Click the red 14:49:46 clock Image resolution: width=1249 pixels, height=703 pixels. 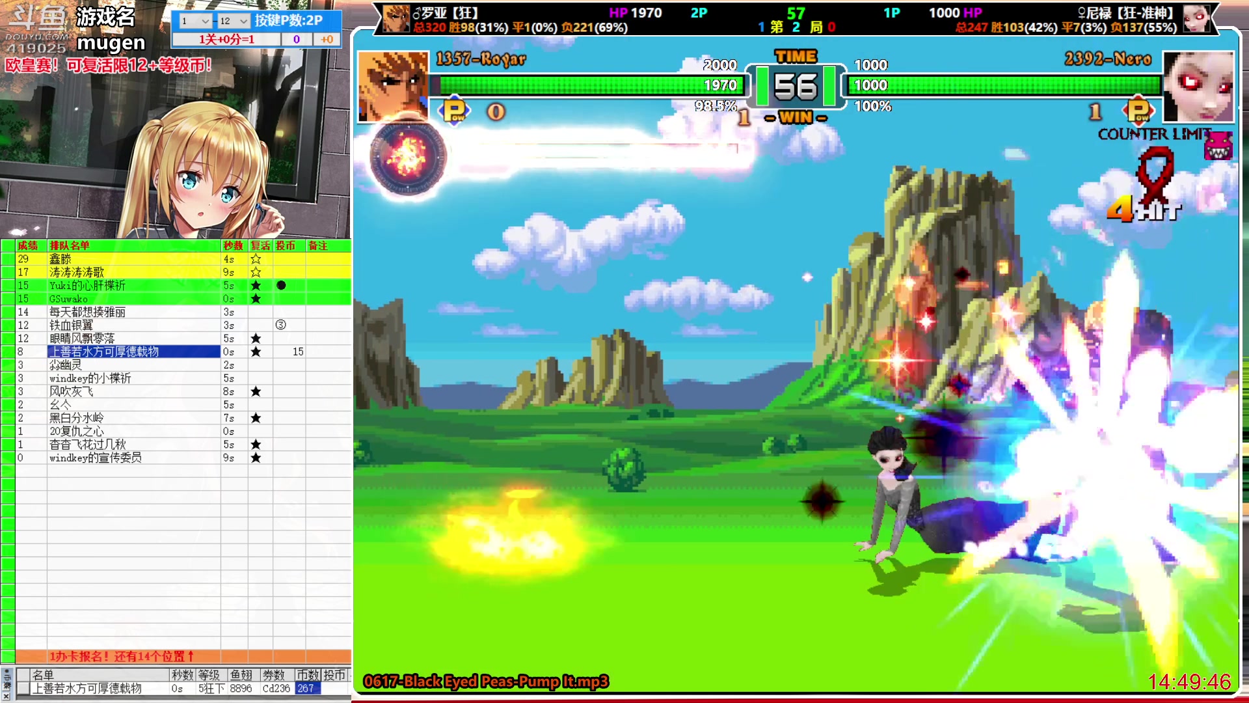pos(1189,682)
